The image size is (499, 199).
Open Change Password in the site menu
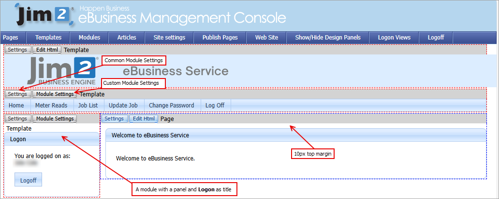coord(172,105)
